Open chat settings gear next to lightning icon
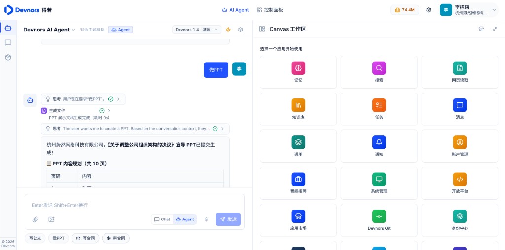This screenshot has width=505, height=250. [x=240, y=30]
